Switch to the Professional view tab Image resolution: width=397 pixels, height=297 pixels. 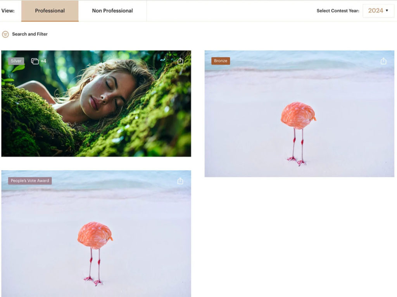pos(50,11)
